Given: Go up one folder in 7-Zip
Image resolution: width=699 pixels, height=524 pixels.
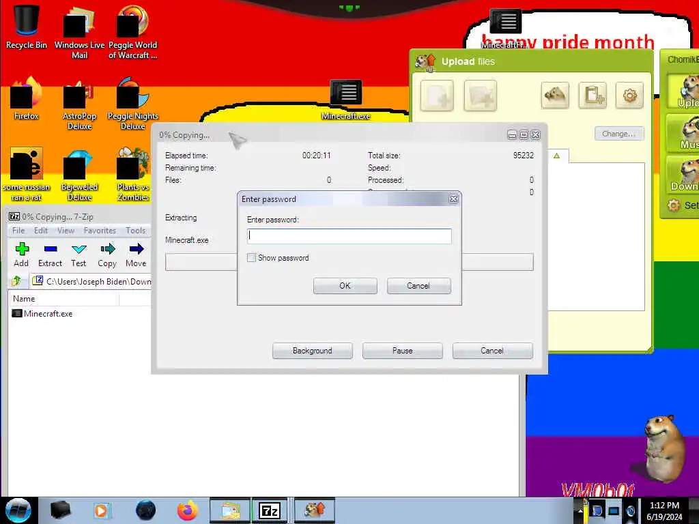Looking at the screenshot, I should pyautogui.click(x=17, y=280).
